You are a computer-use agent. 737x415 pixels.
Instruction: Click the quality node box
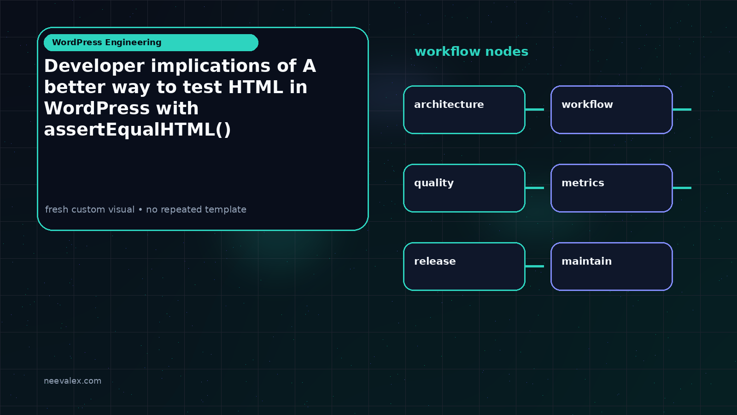point(464,188)
